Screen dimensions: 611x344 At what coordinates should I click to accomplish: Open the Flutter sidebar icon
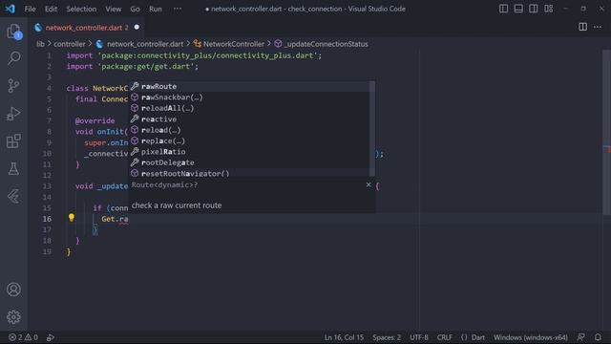13,196
